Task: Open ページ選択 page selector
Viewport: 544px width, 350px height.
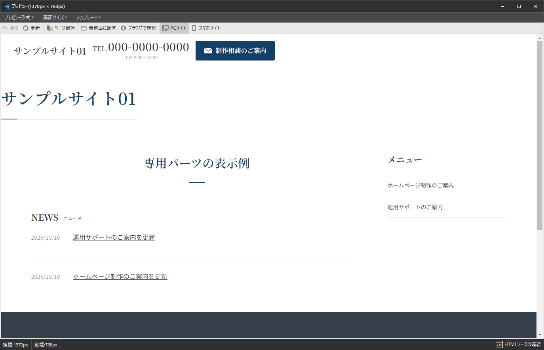Action: pyautogui.click(x=61, y=28)
